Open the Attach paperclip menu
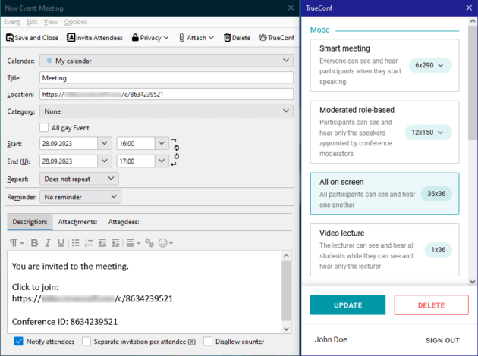 [197, 38]
